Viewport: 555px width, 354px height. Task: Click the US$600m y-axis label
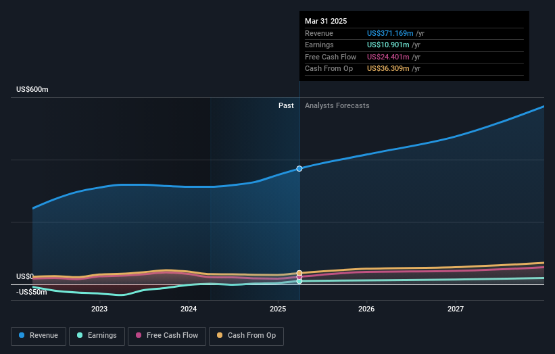[x=32, y=89]
